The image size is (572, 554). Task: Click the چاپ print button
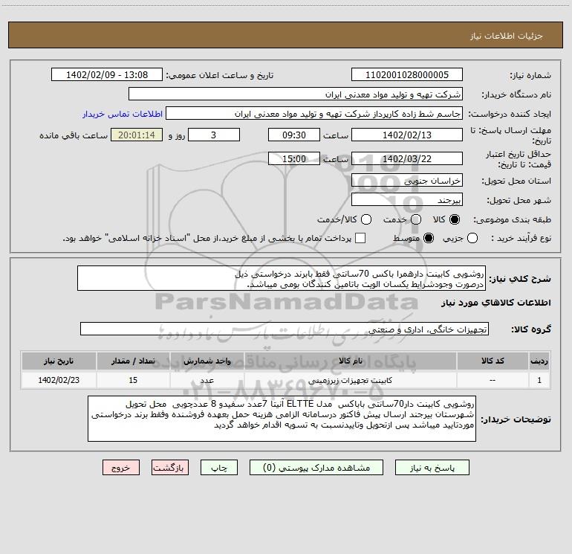click(219, 468)
